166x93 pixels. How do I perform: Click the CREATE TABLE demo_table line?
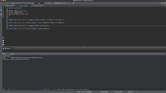pos(18,11)
